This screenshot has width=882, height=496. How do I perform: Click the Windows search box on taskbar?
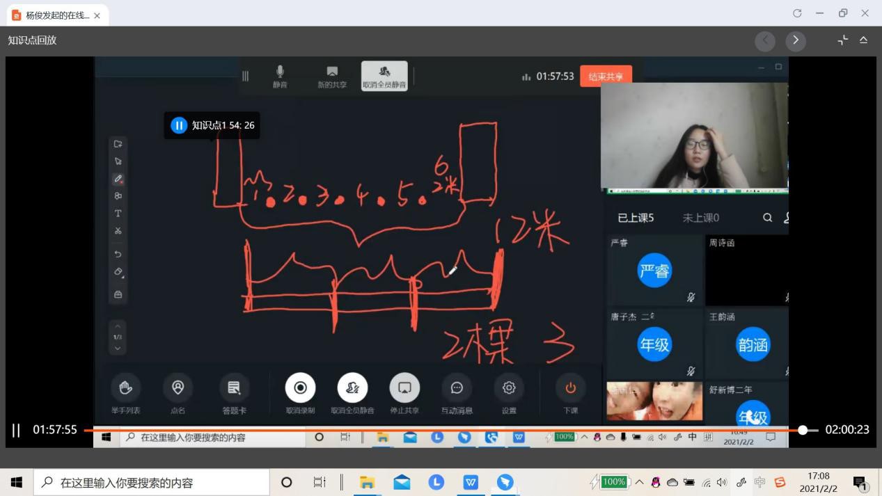pyautogui.click(x=152, y=482)
